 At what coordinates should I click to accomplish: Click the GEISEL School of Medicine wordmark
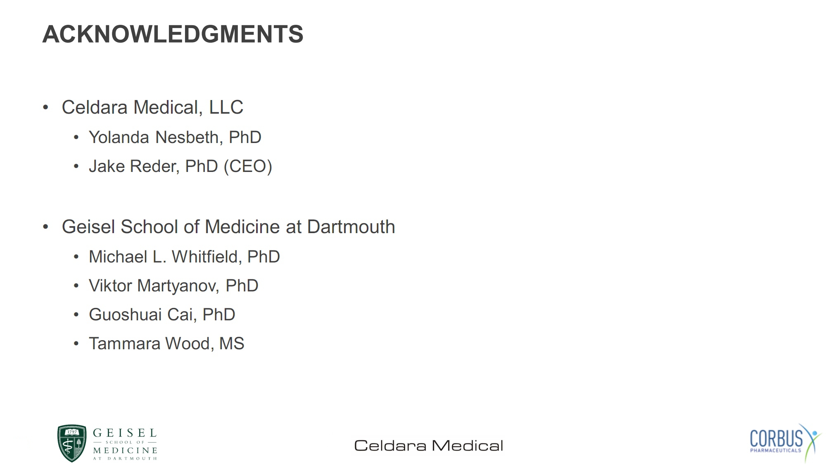(x=125, y=444)
